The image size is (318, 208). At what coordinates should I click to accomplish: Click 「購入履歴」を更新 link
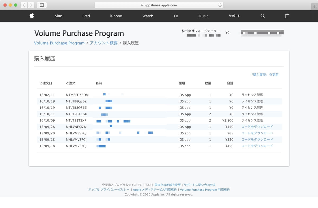(x=265, y=75)
